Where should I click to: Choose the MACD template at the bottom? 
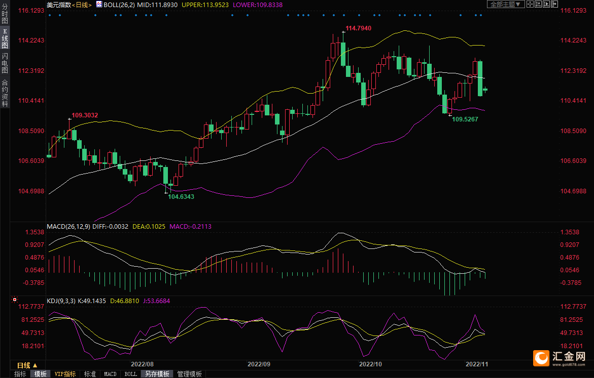110,374
